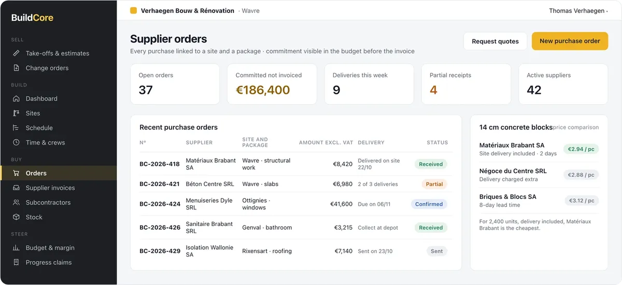Image resolution: width=622 pixels, height=285 pixels.
Task: Open the Sites section
Action: pos(58,113)
